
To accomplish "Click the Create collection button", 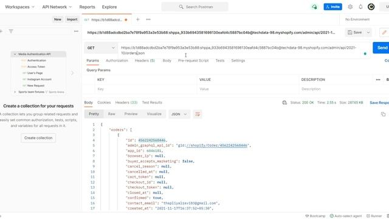I will coord(38,138).
